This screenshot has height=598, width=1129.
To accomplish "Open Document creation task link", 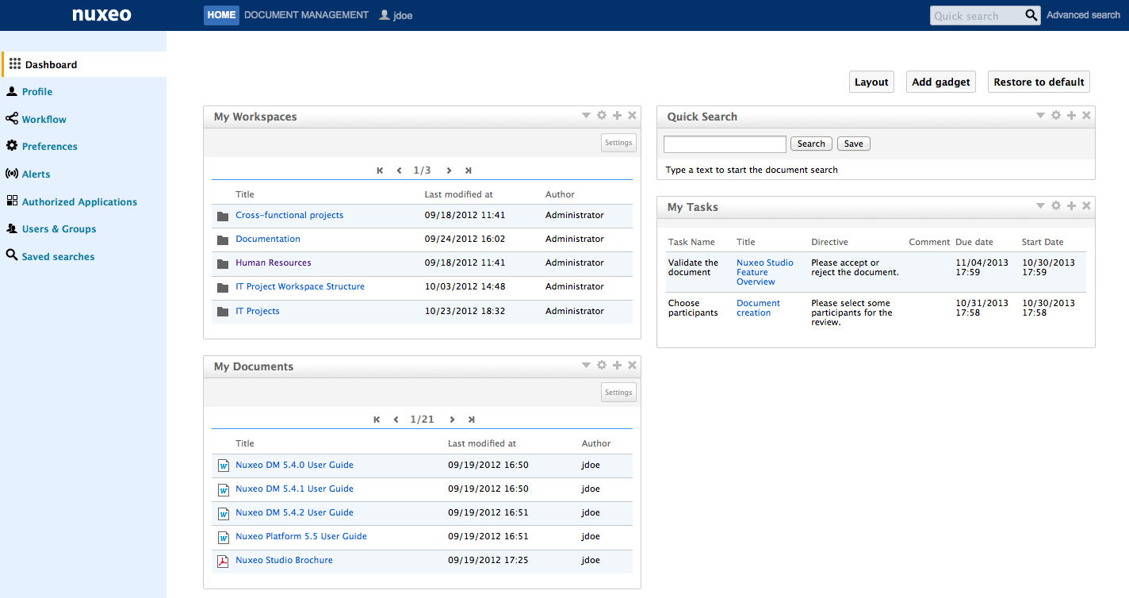I will point(759,309).
